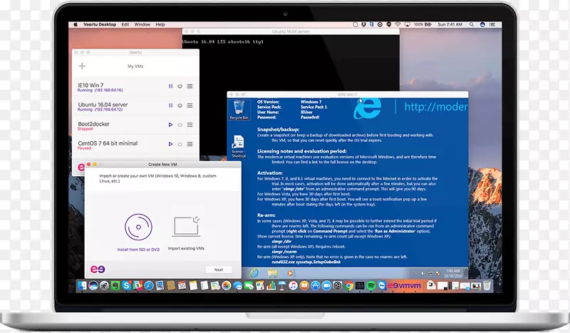This screenshot has width=570, height=333.
Task: Choose Import existing VMs laptop icon
Action: tap(186, 226)
